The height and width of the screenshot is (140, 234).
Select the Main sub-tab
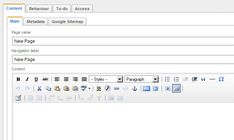pyautogui.click(x=15, y=21)
